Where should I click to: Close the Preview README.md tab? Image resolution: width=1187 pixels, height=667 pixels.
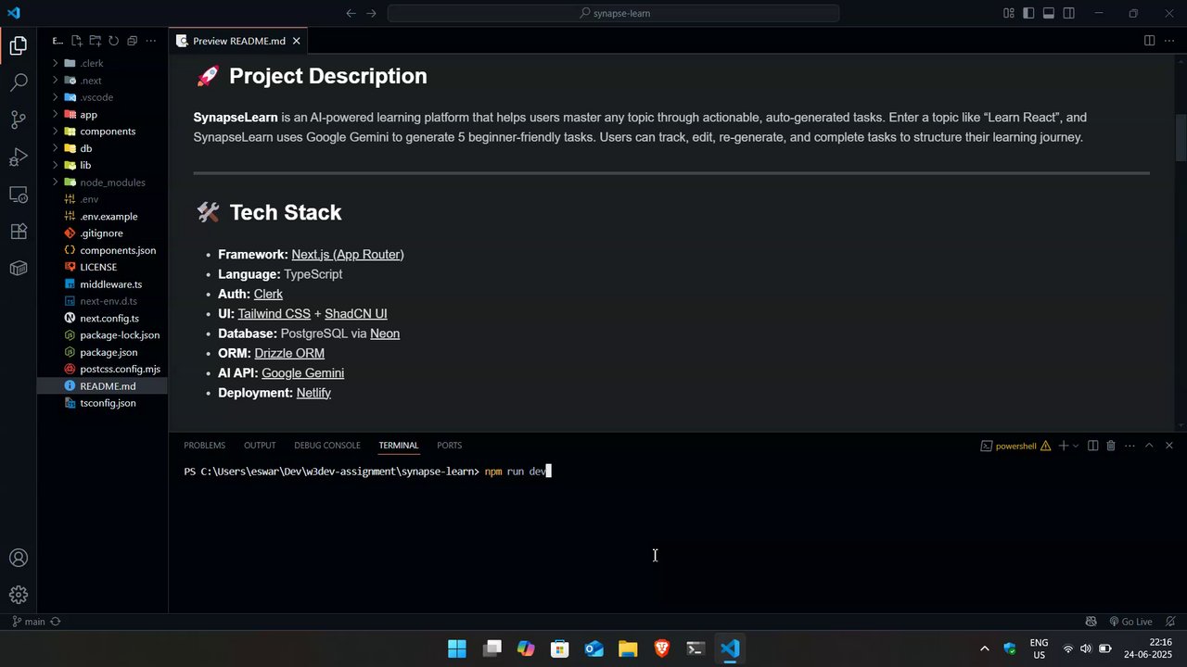(x=297, y=41)
